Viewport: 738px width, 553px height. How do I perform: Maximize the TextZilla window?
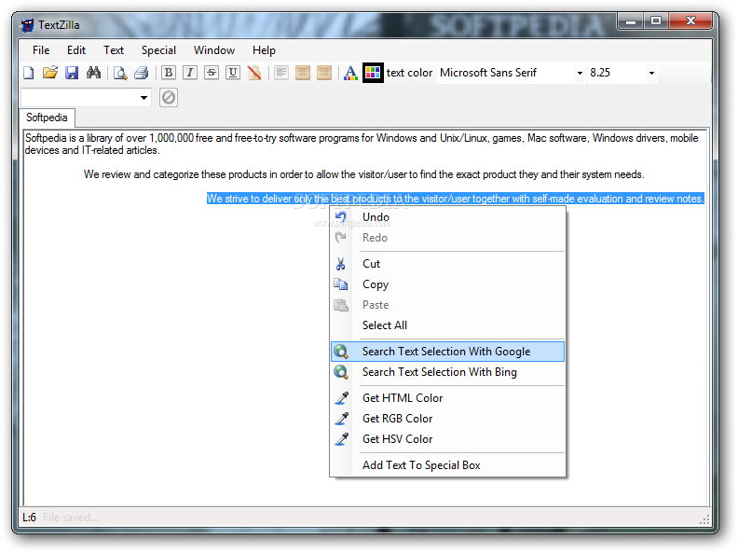tap(656, 21)
